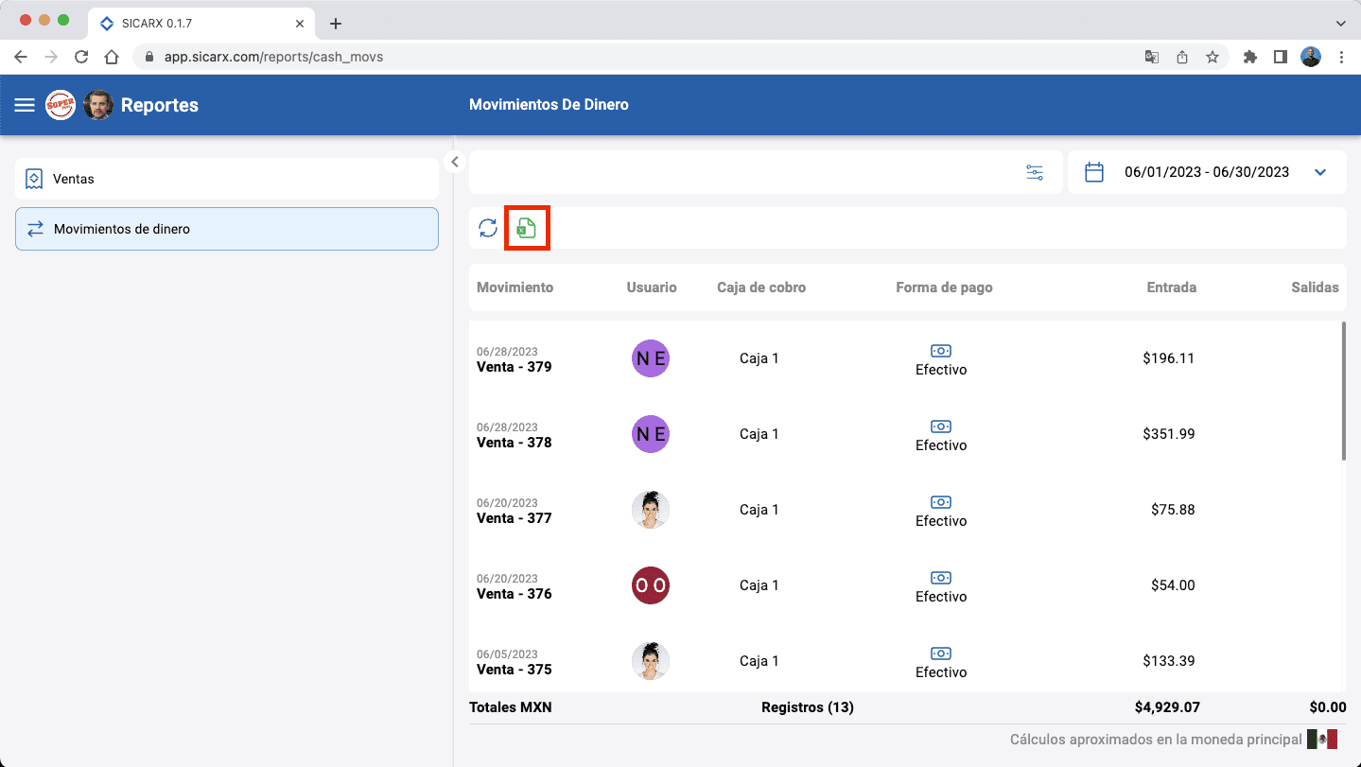Click the Super store logo
Screen dimensions: 1361x767
tap(61, 105)
